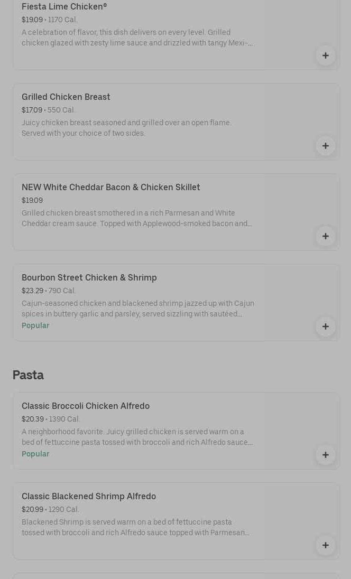Open the Fiesta Lime Chicken item title
This screenshot has height=579, width=351.
(64, 7)
